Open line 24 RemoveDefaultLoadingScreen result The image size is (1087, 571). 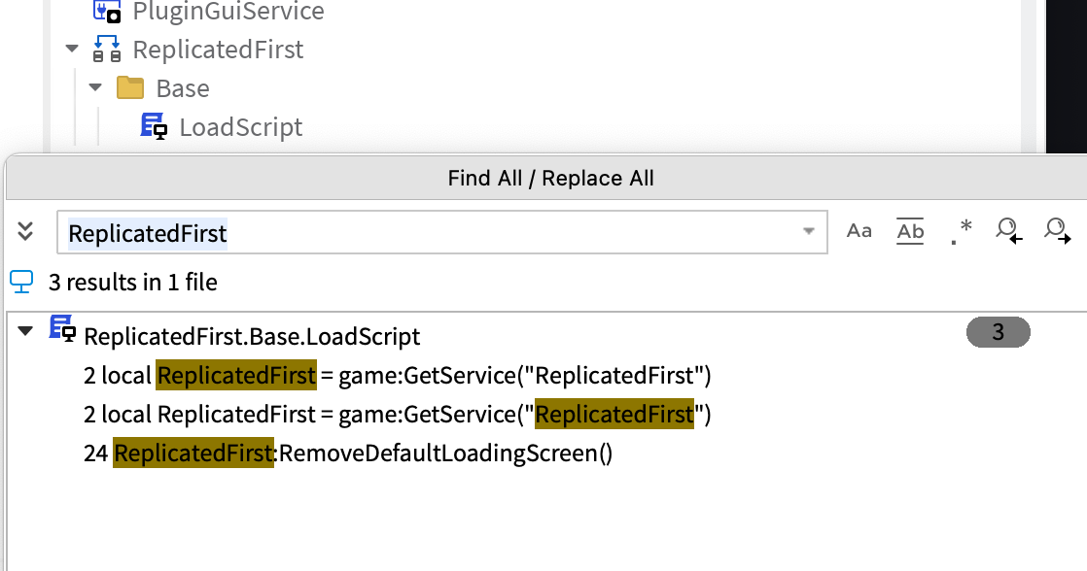click(362, 453)
